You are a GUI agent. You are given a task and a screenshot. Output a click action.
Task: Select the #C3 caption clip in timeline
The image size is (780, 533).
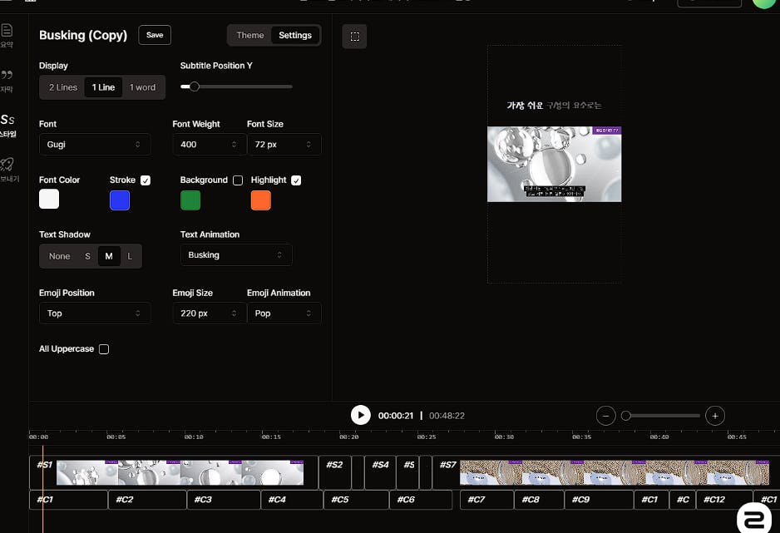click(225, 500)
